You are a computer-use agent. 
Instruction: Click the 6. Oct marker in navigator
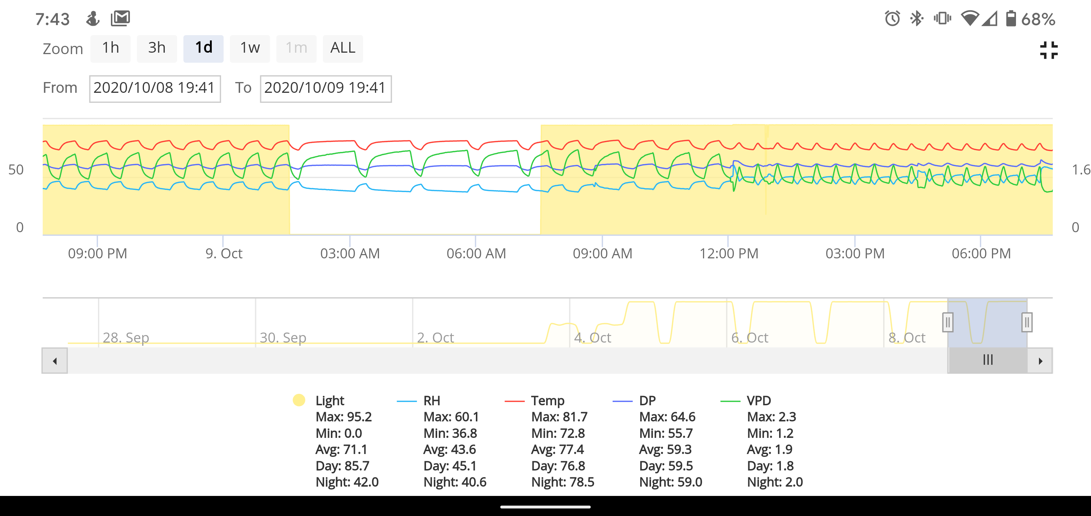(749, 338)
